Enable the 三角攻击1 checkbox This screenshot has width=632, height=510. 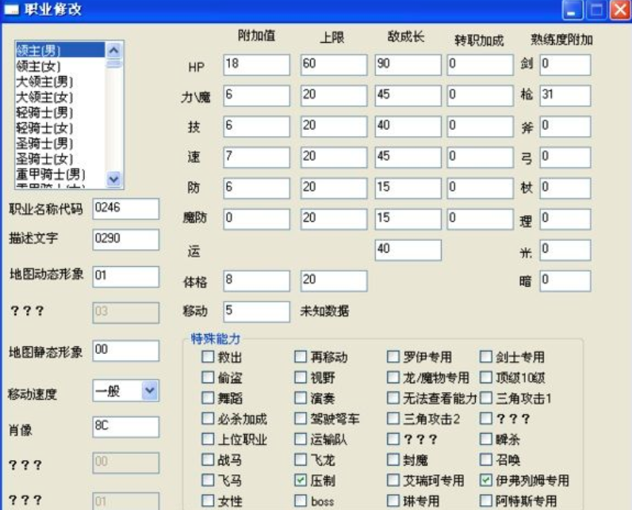[x=486, y=398]
